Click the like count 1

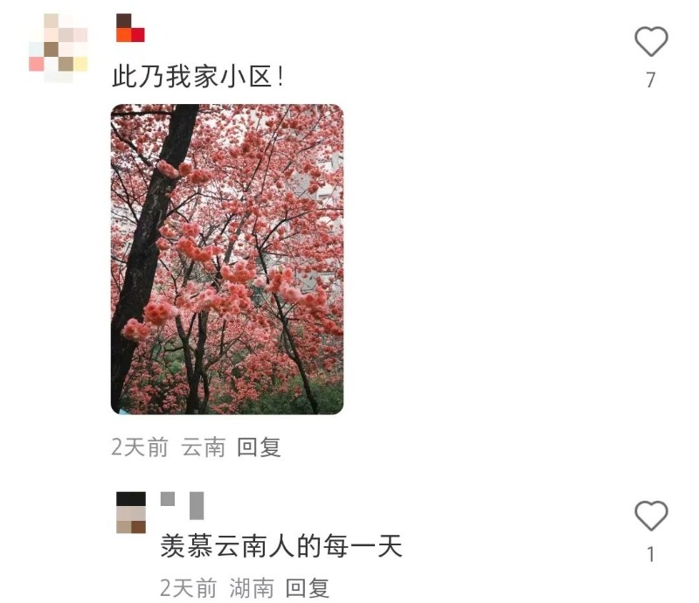(x=651, y=554)
